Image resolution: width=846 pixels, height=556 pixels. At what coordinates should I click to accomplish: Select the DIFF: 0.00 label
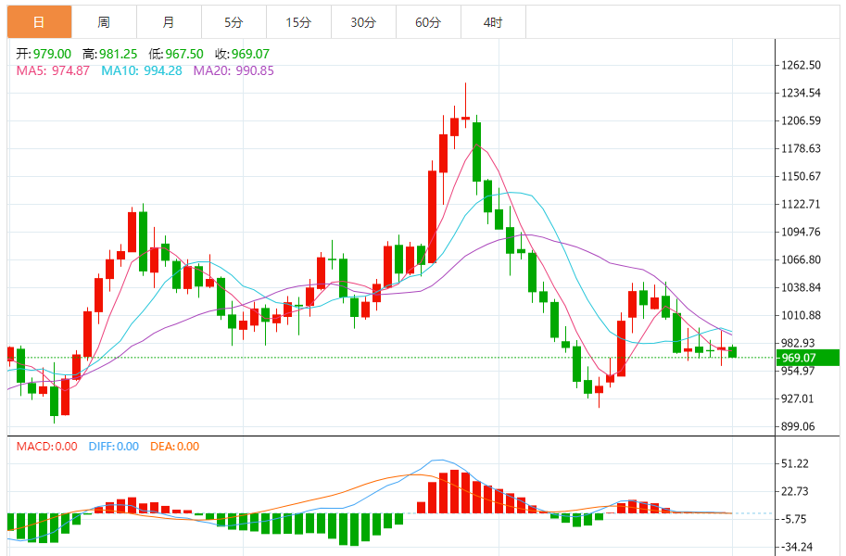click(x=114, y=447)
